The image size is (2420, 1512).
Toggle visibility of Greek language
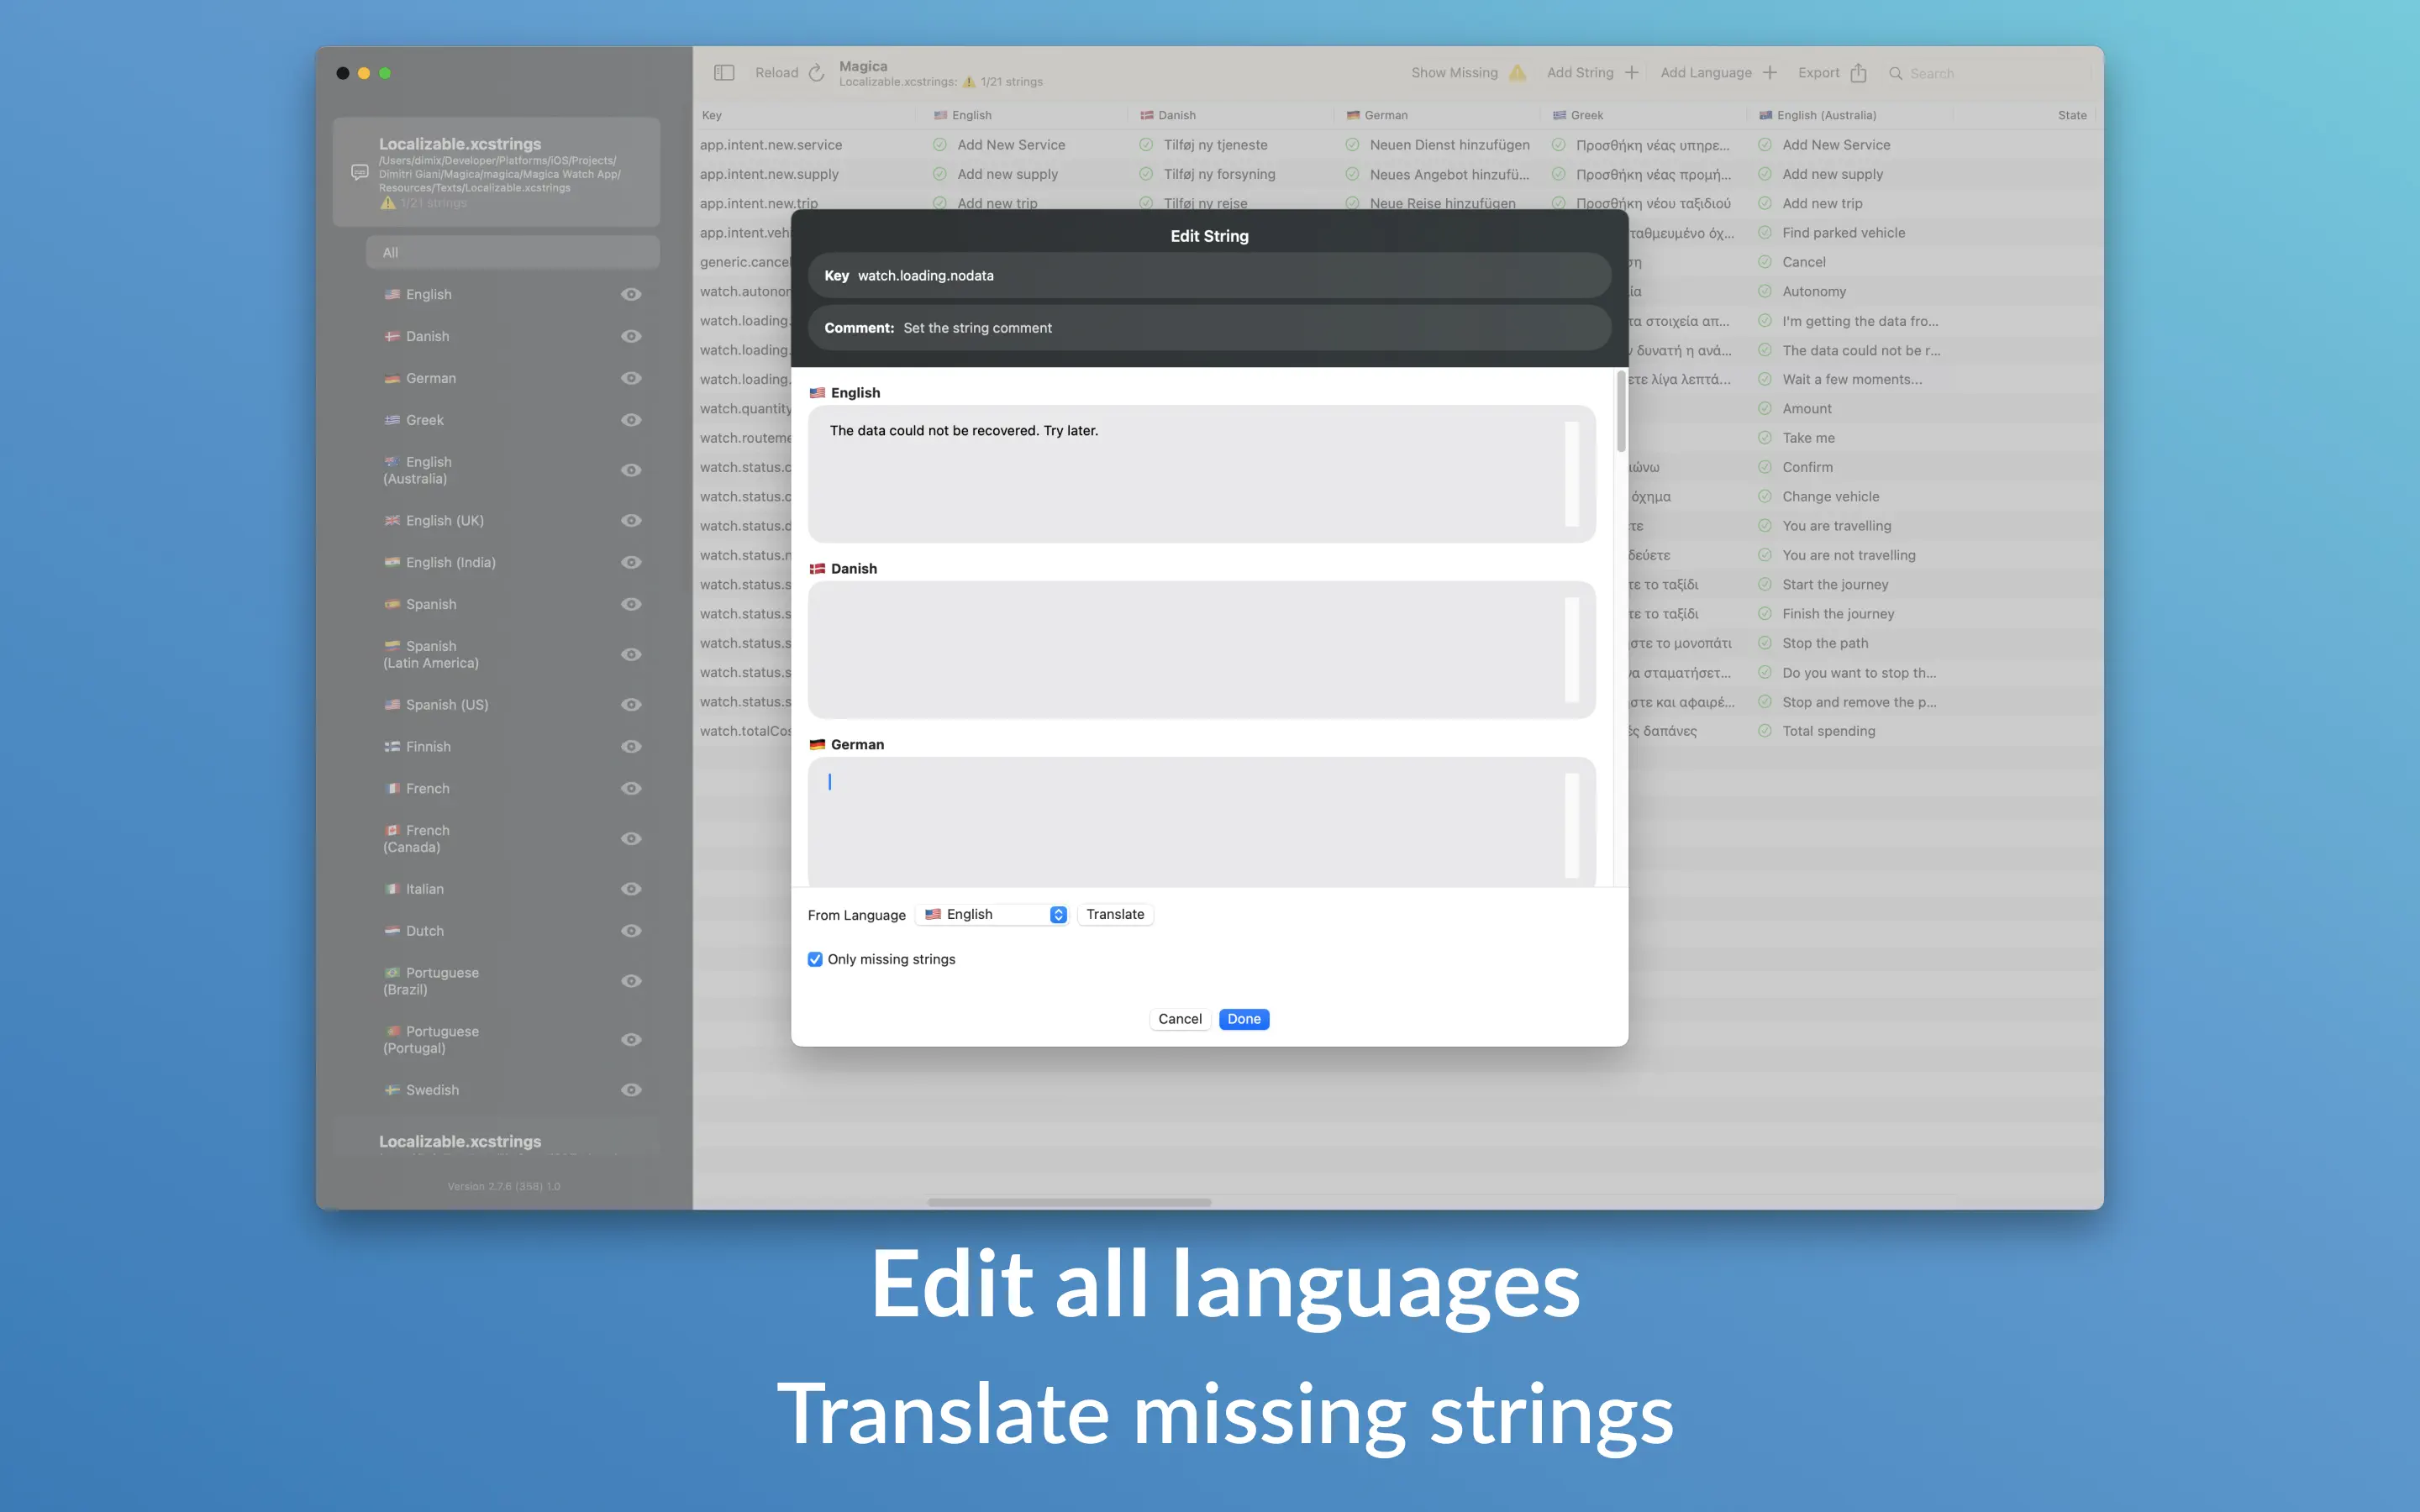(631, 420)
